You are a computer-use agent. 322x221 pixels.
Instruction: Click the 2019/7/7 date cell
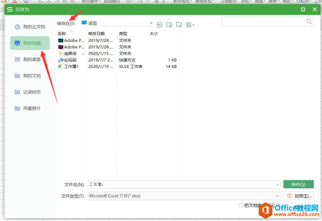pos(101,60)
